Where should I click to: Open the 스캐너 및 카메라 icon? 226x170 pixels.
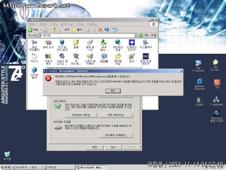(x=90, y=59)
